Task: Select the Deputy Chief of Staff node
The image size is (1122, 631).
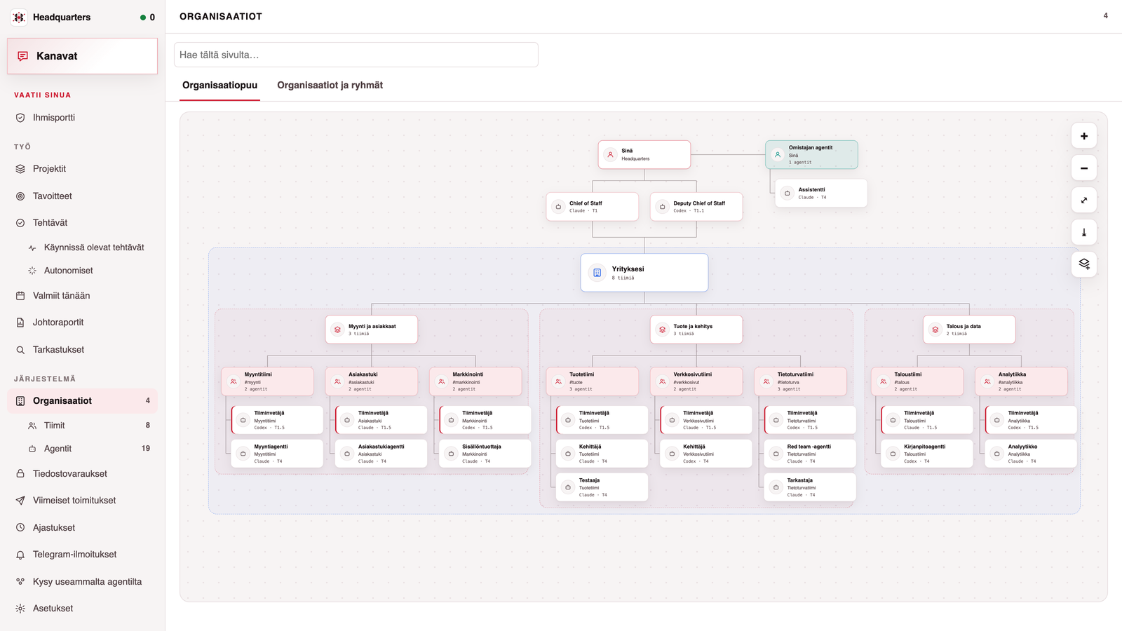Action: [696, 207]
